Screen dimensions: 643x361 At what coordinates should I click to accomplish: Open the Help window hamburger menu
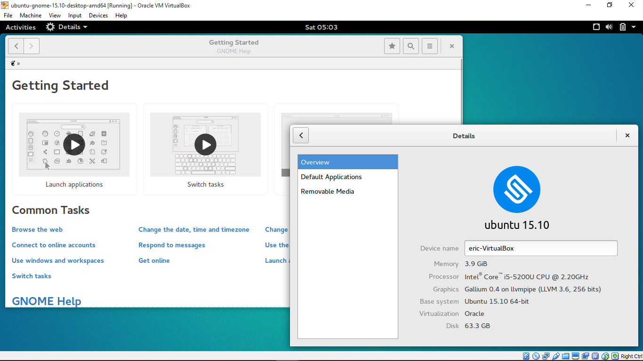point(429,46)
